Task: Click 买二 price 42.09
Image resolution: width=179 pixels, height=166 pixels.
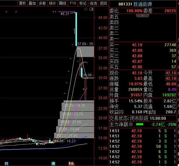Action: pyautogui.click(x=137, y=50)
